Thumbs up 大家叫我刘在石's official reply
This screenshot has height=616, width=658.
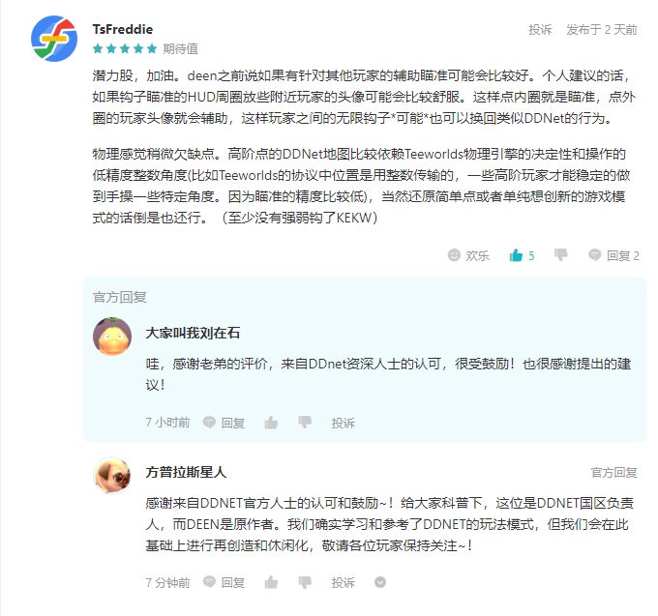pyautogui.click(x=272, y=423)
